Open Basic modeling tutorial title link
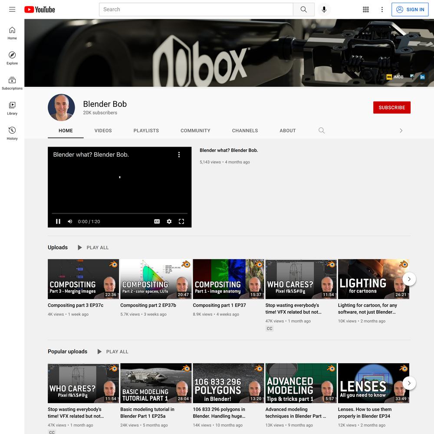 (147, 412)
